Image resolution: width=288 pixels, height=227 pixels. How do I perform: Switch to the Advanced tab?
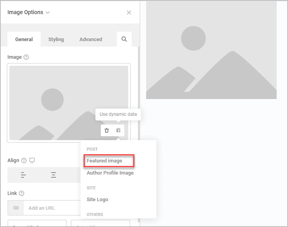coord(91,40)
